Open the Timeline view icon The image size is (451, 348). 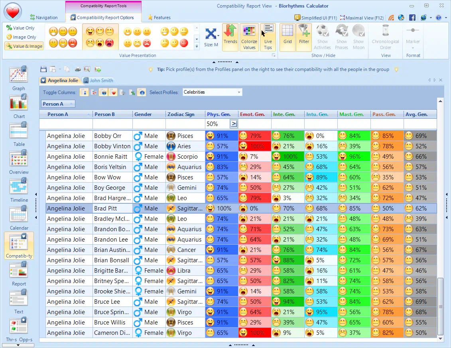coord(19,187)
